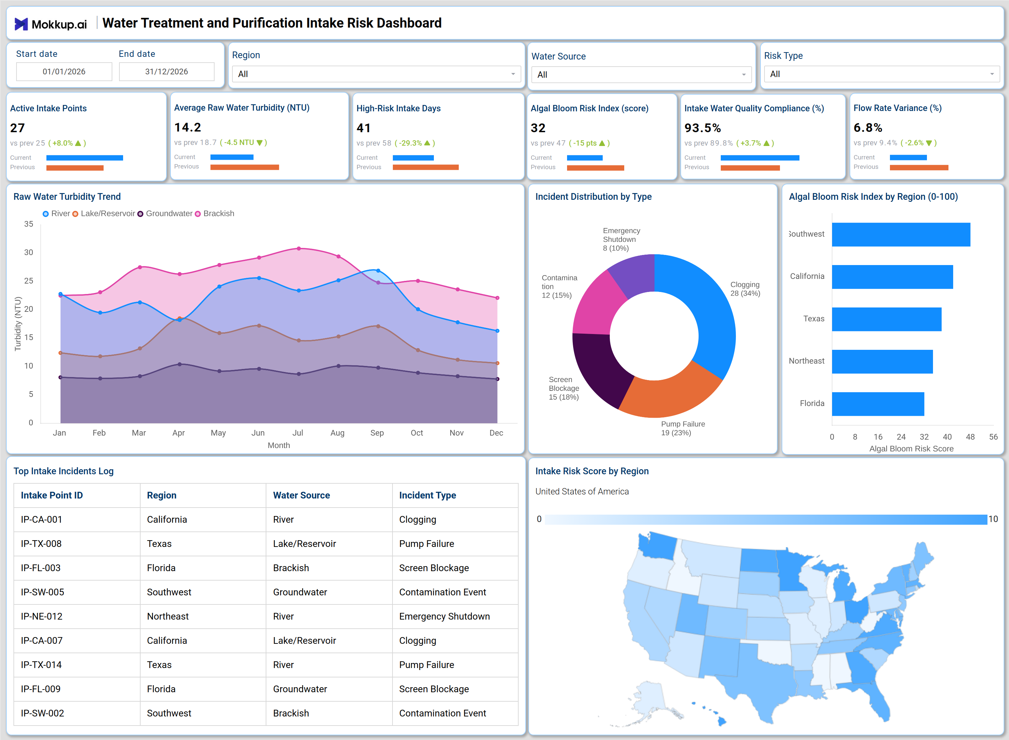Click the Lake/Reservoir data point in April
The width and height of the screenshot is (1009, 740).
click(180, 318)
